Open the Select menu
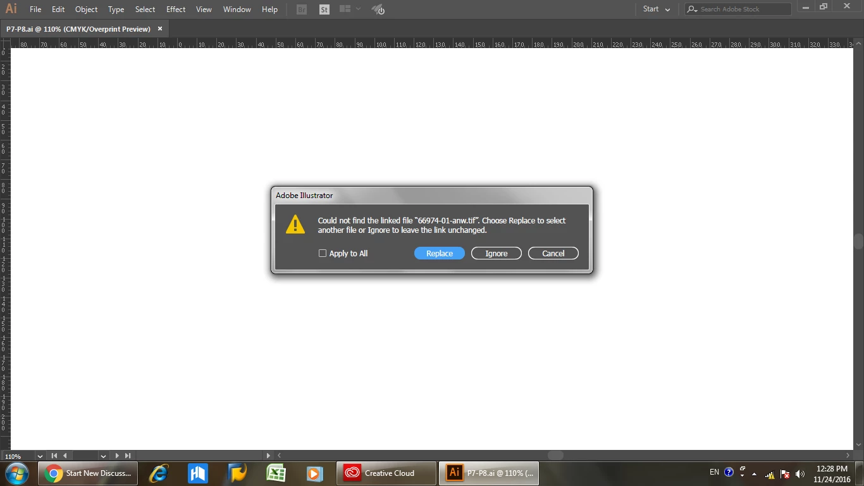Viewport: 864px width, 486px height. pos(145,9)
